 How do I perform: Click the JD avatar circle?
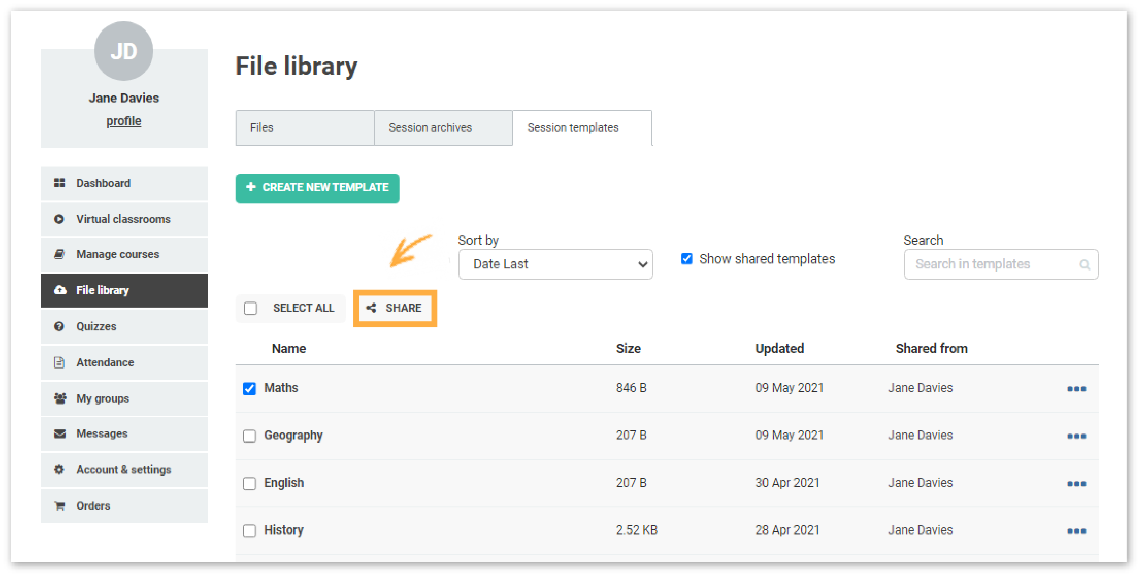tap(124, 51)
